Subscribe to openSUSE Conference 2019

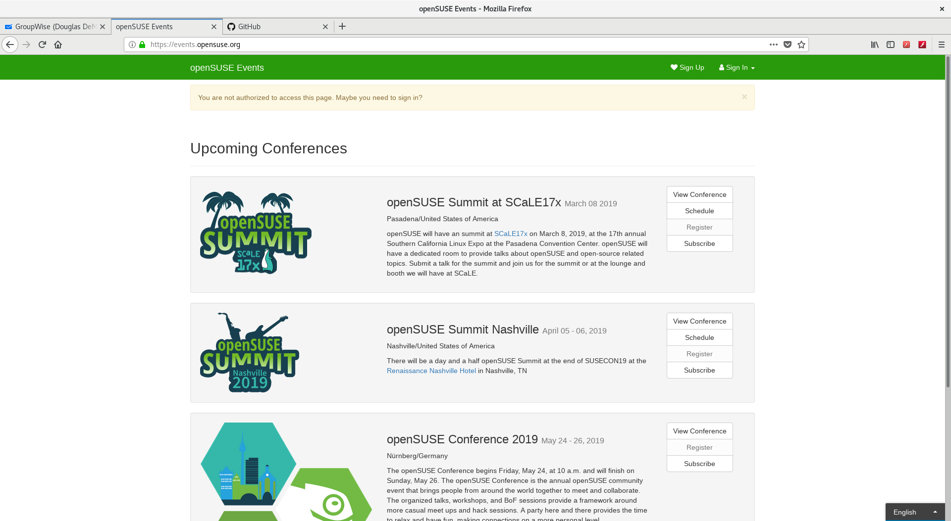pyautogui.click(x=699, y=464)
